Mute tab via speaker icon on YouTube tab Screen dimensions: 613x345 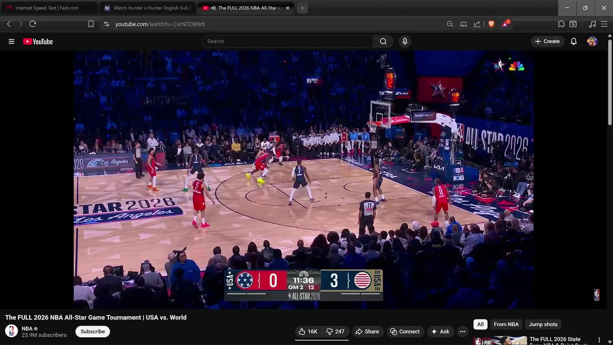(214, 8)
